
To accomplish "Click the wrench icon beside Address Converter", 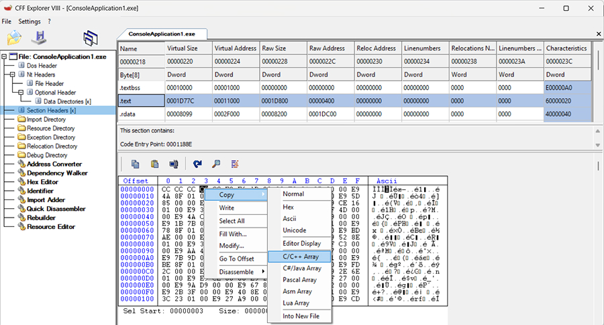I will tap(21, 165).
